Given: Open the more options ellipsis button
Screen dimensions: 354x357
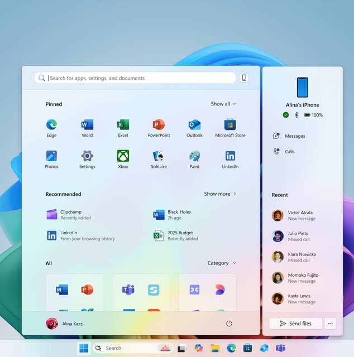Looking at the screenshot, I should [x=330, y=324].
